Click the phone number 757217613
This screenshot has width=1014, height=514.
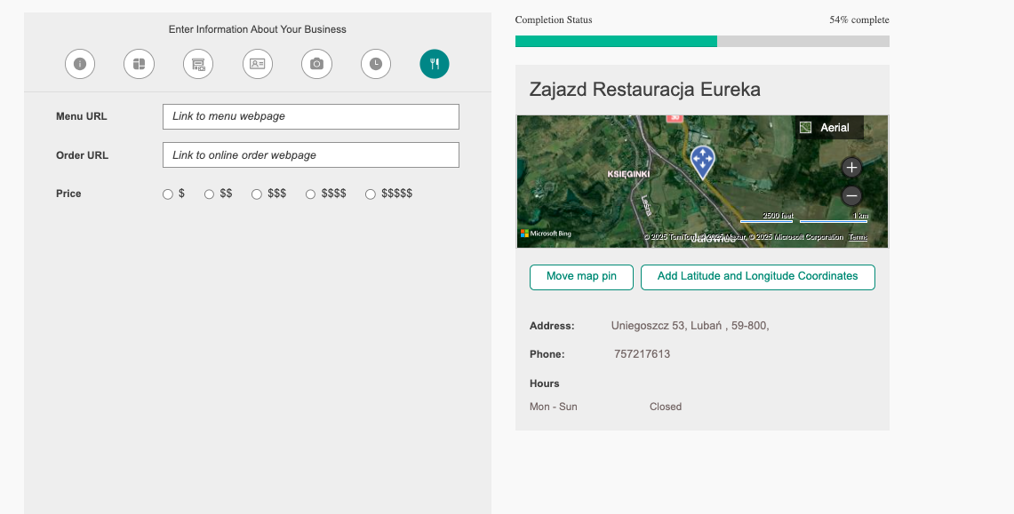pos(643,354)
